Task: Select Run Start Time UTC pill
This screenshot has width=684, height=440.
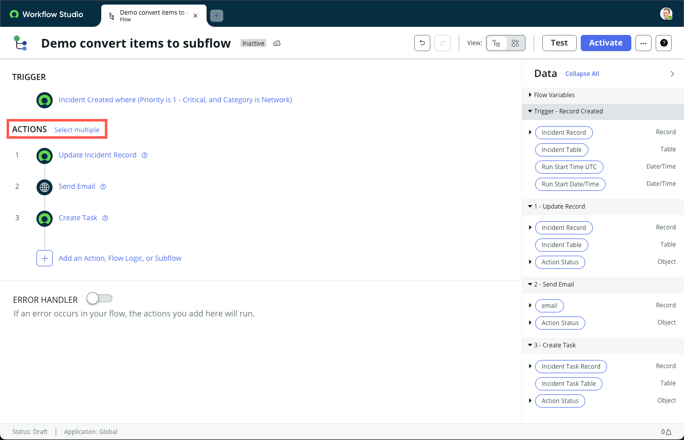Action: (x=569, y=167)
